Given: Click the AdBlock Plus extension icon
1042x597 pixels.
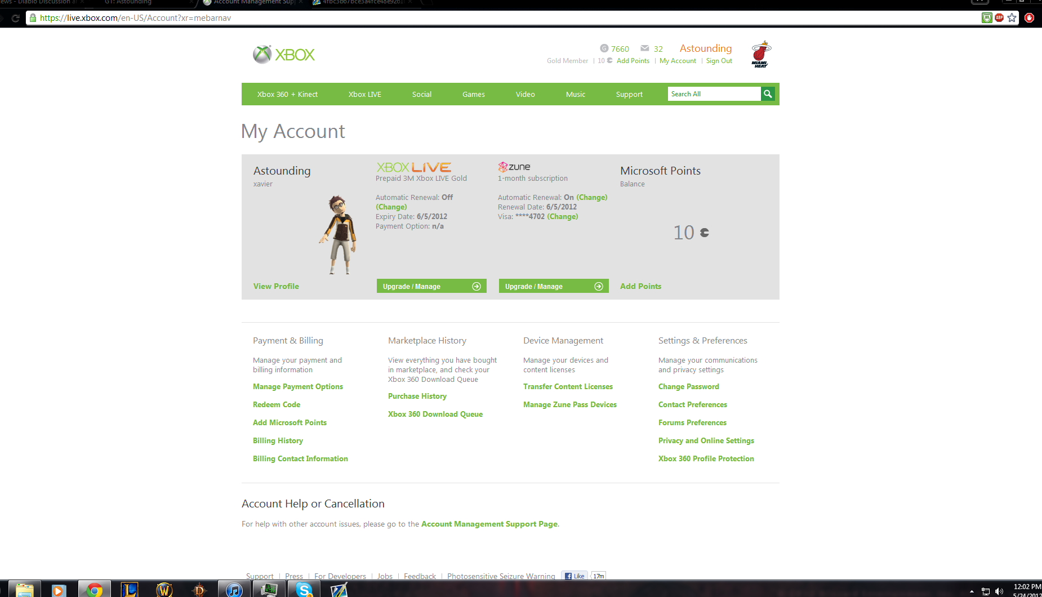Looking at the screenshot, I should click(1000, 18).
